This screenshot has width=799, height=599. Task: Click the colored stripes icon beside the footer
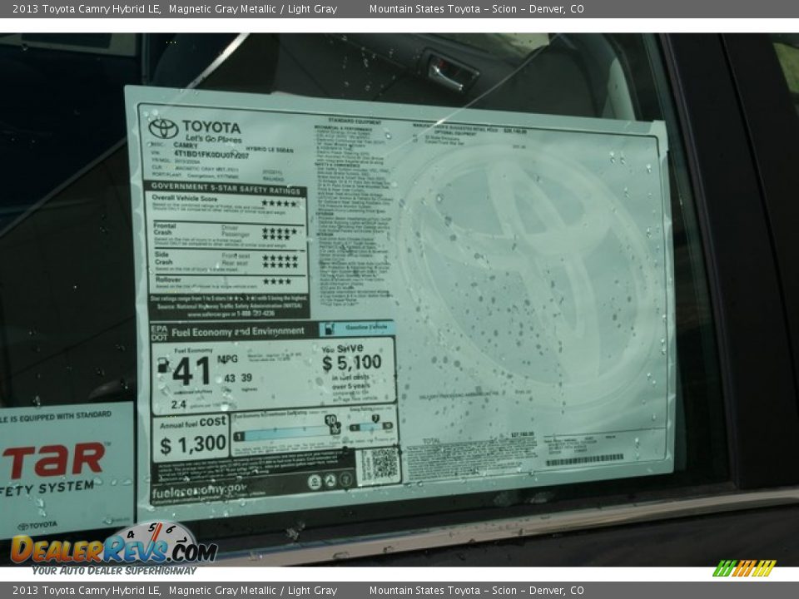pos(744,568)
